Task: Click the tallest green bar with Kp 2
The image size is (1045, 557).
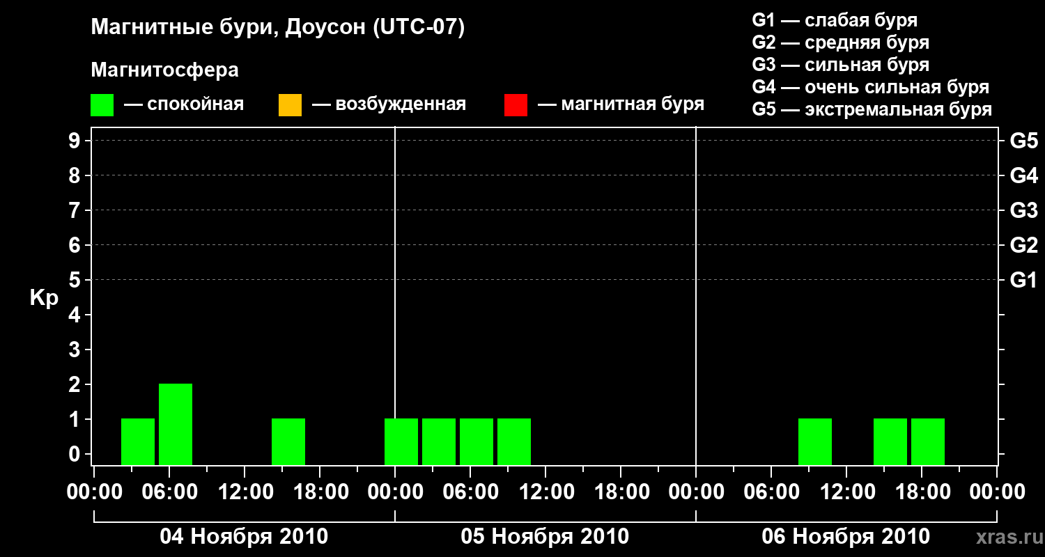Action: (176, 424)
